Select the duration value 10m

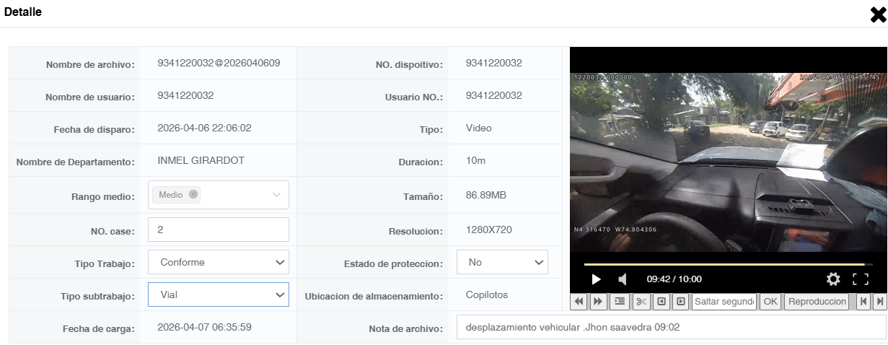pyautogui.click(x=475, y=160)
